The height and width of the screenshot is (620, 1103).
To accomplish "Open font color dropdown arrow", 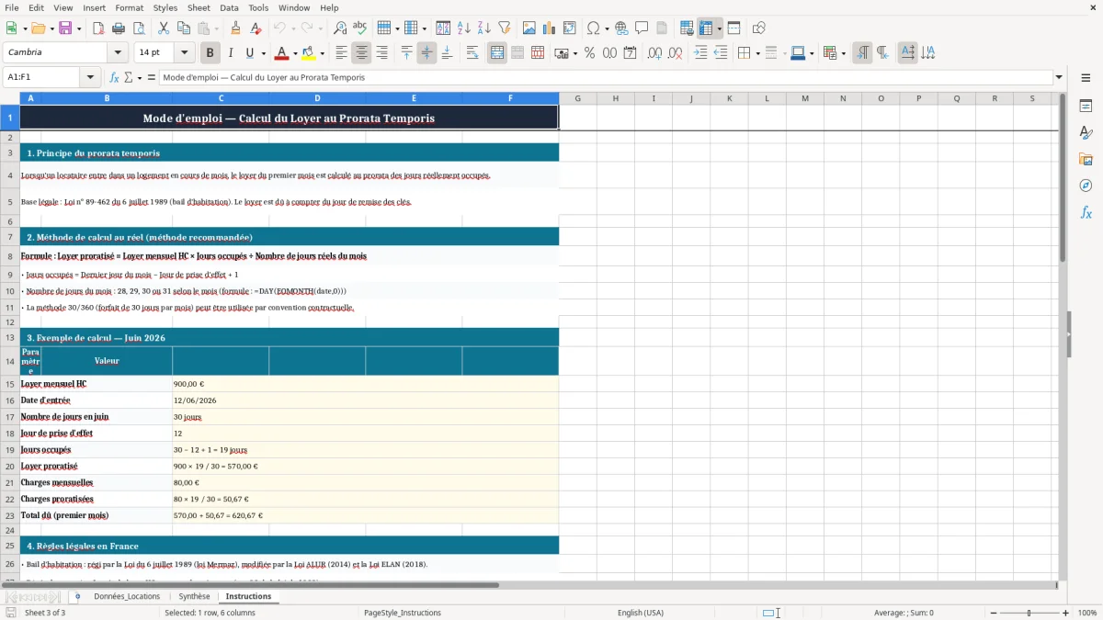I will tap(295, 53).
